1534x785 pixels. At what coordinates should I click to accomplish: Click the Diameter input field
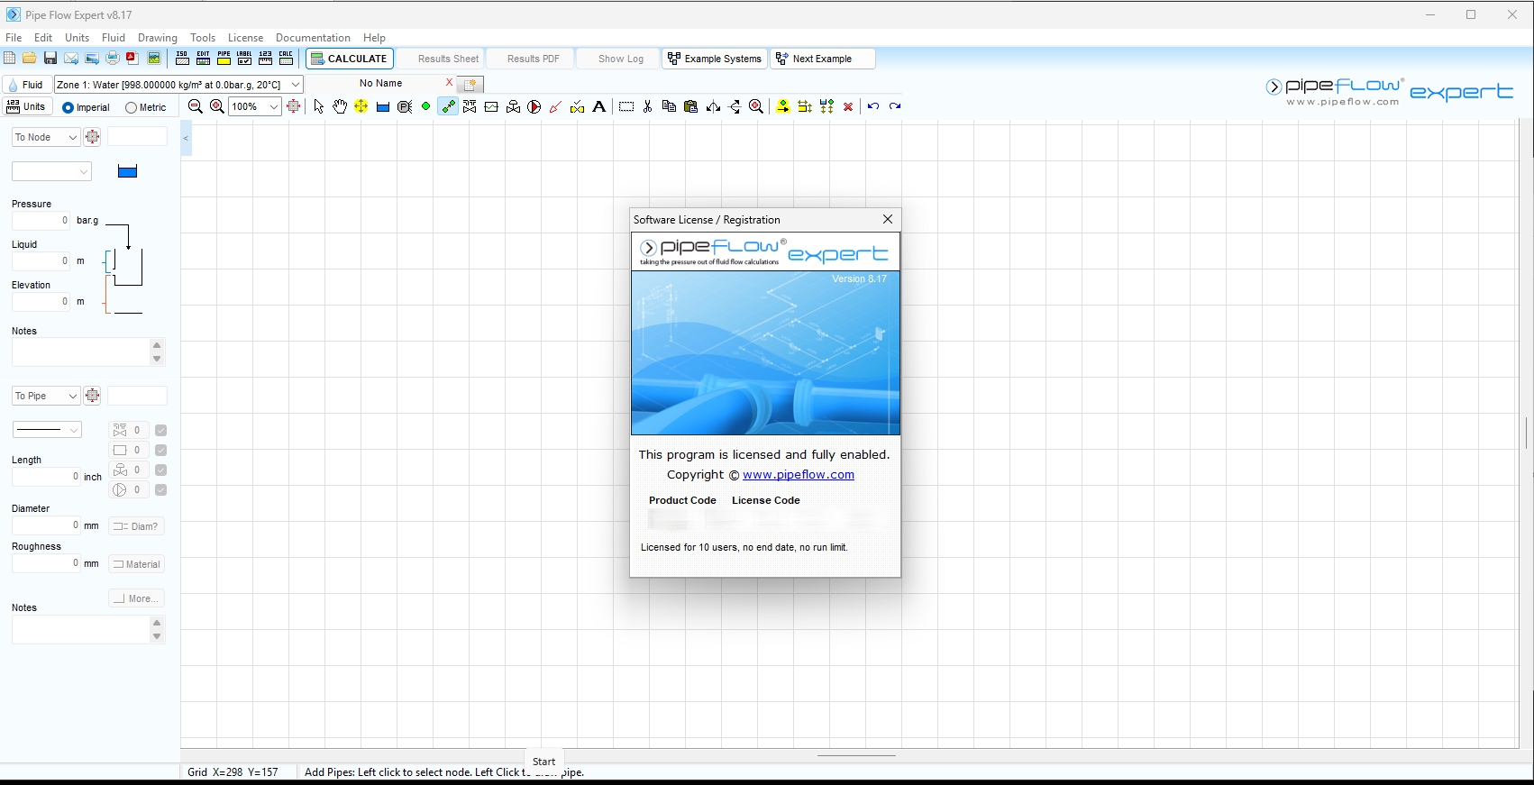[46, 525]
